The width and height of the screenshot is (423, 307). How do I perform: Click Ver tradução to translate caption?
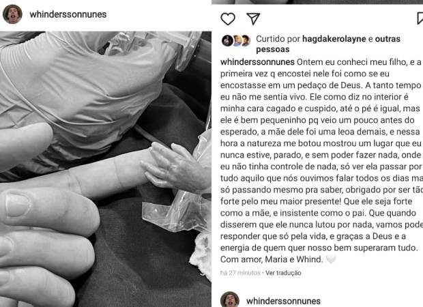pyautogui.click(x=283, y=273)
